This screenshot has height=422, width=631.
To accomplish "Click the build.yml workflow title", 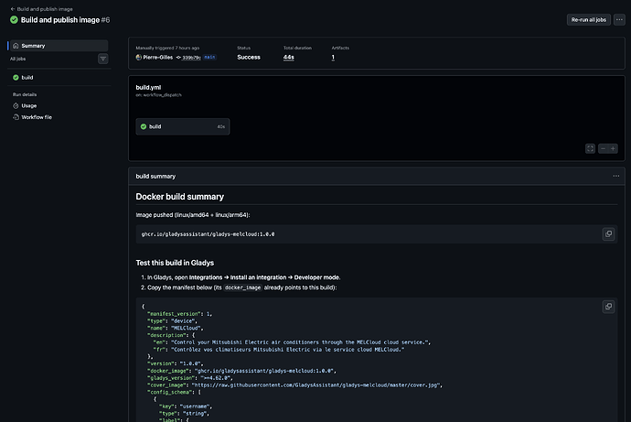I will point(148,87).
